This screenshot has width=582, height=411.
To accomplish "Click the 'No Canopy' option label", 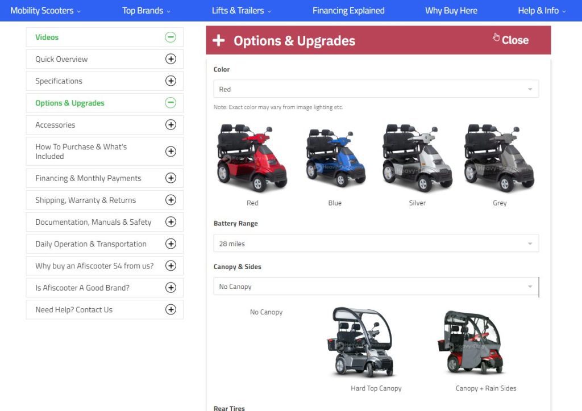I will point(266,312).
